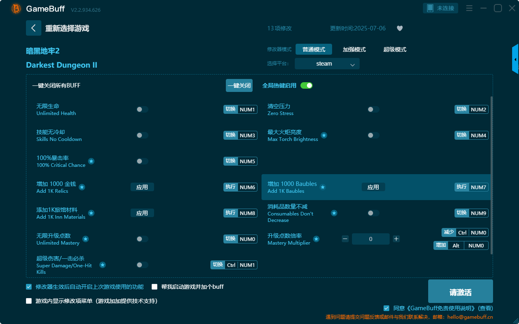The width and height of the screenshot is (519, 324).
Task: Click star icon beside Super Damage/One-Hit Kills
Action: tap(103, 265)
